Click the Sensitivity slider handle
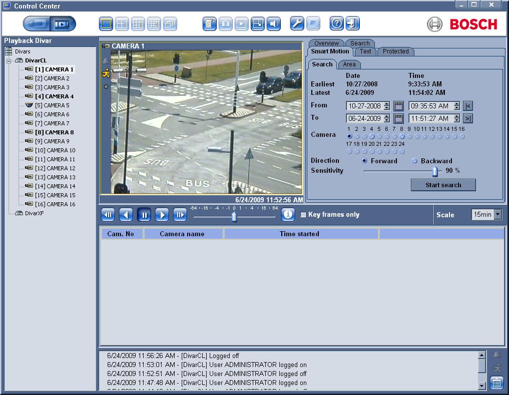Viewport: 509px width, 395px height. pyautogui.click(x=435, y=171)
